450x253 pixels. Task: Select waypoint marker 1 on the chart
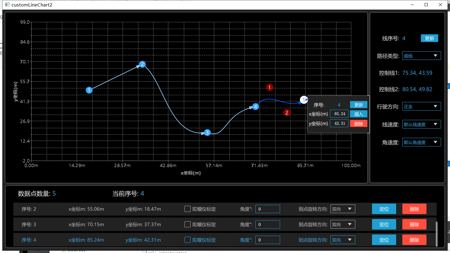pyautogui.click(x=89, y=90)
